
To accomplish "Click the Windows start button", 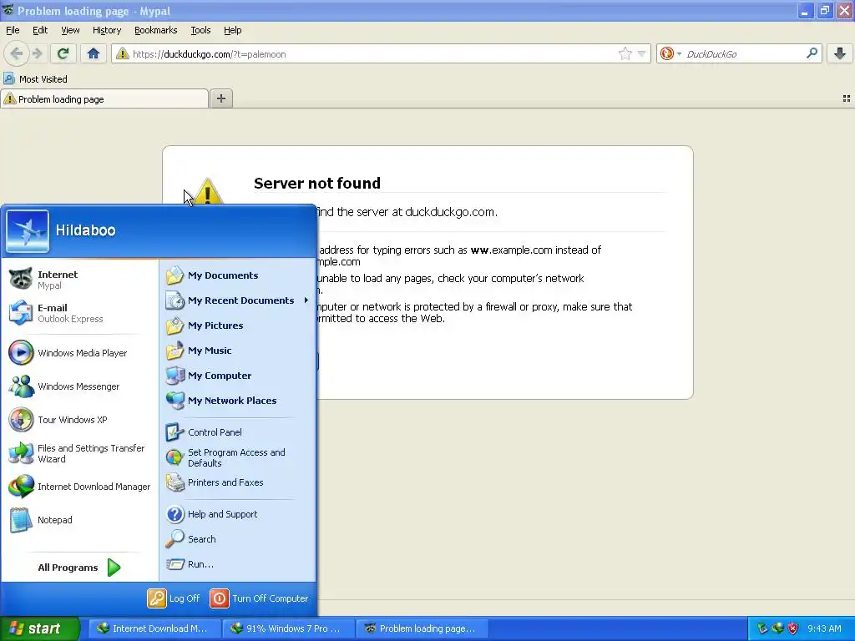I will point(39,628).
